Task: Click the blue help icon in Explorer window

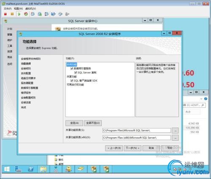Action: 206,99
